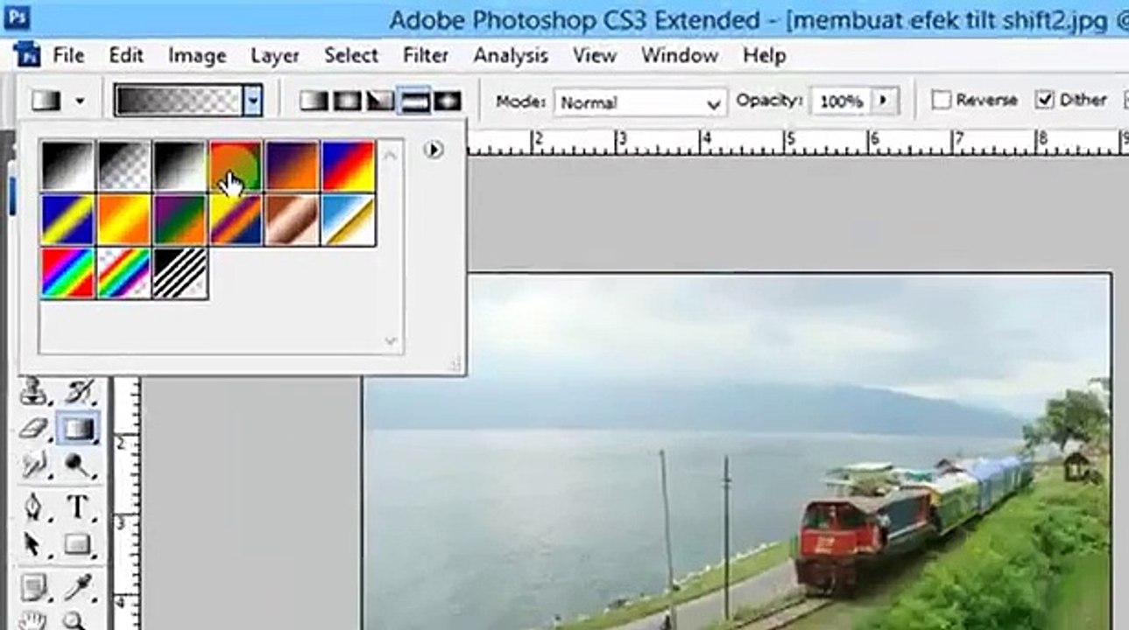Enable the Reverse checkbox
The height and width of the screenshot is (630, 1129).
(x=942, y=101)
